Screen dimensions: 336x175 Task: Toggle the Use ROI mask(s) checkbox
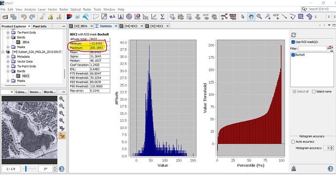click(293, 42)
